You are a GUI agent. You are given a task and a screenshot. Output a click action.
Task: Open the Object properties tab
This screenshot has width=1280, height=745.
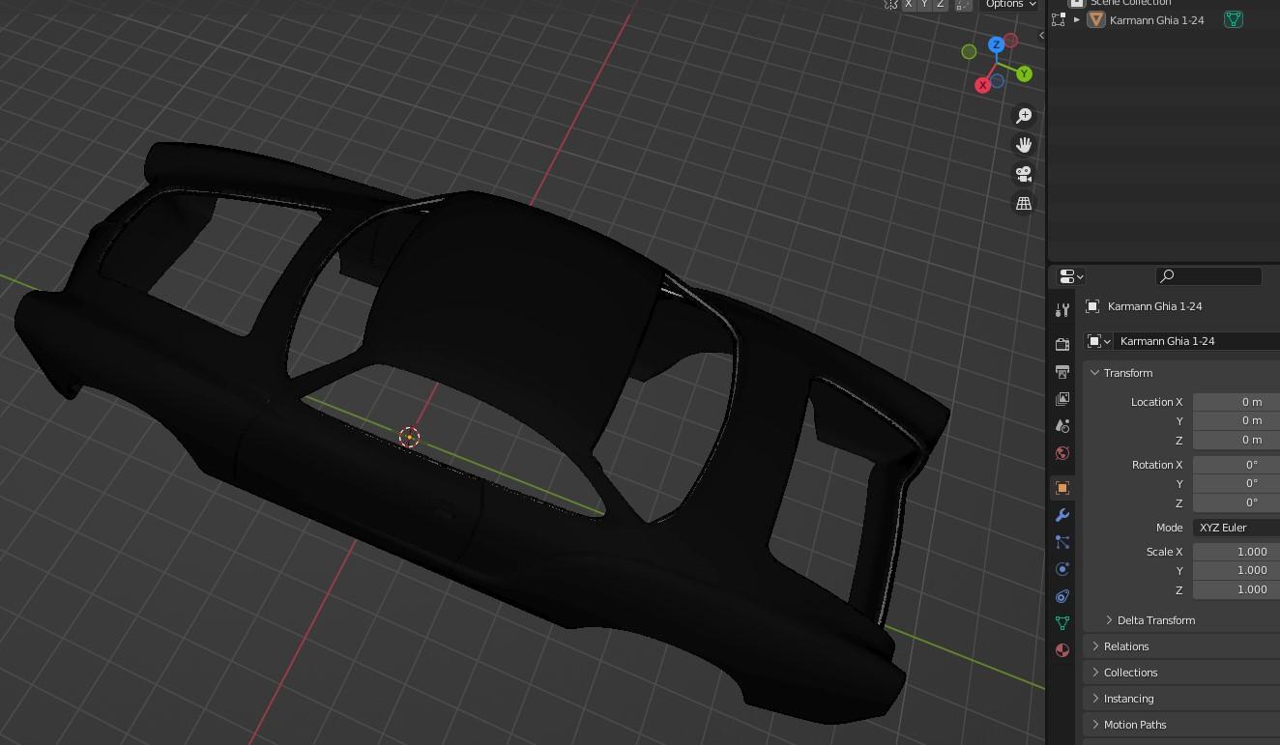click(1062, 488)
